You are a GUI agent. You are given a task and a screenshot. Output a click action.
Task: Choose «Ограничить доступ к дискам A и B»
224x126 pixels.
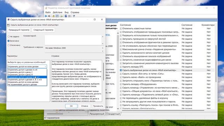click(x=27, y=70)
